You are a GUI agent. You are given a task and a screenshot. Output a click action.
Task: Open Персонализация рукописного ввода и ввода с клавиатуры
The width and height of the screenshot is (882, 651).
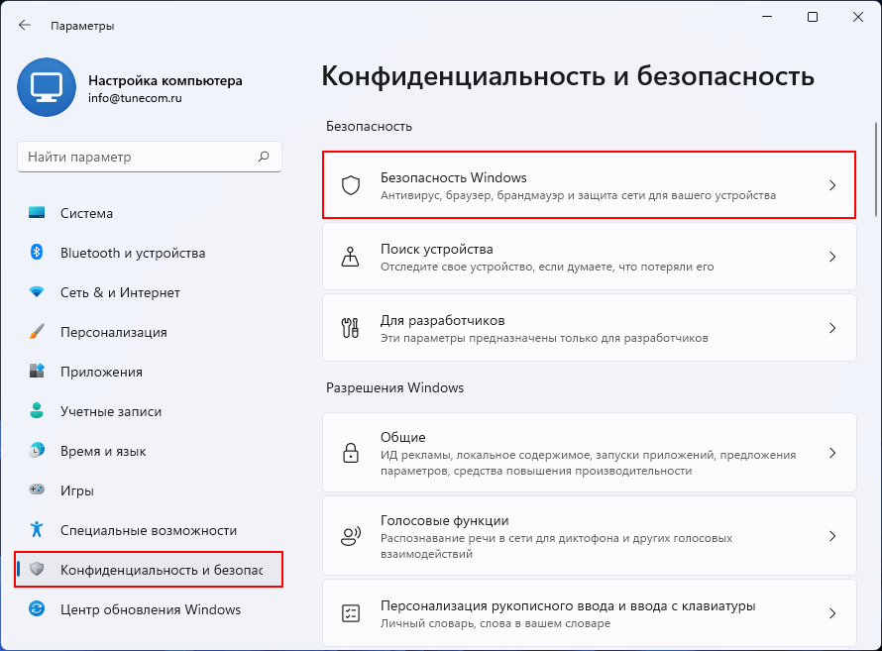click(x=589, y=613)
